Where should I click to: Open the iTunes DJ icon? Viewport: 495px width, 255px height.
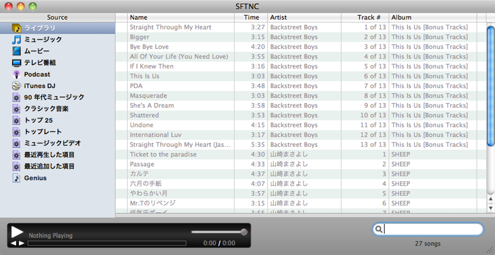(16, 85)
